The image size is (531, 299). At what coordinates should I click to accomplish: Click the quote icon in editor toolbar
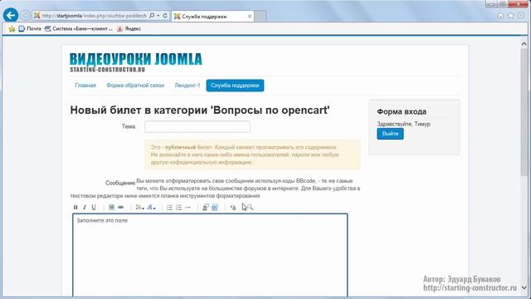205,208
